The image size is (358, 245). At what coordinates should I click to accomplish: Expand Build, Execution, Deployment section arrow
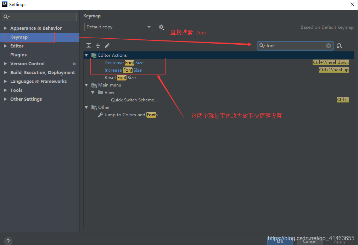[x=5, y=72]
